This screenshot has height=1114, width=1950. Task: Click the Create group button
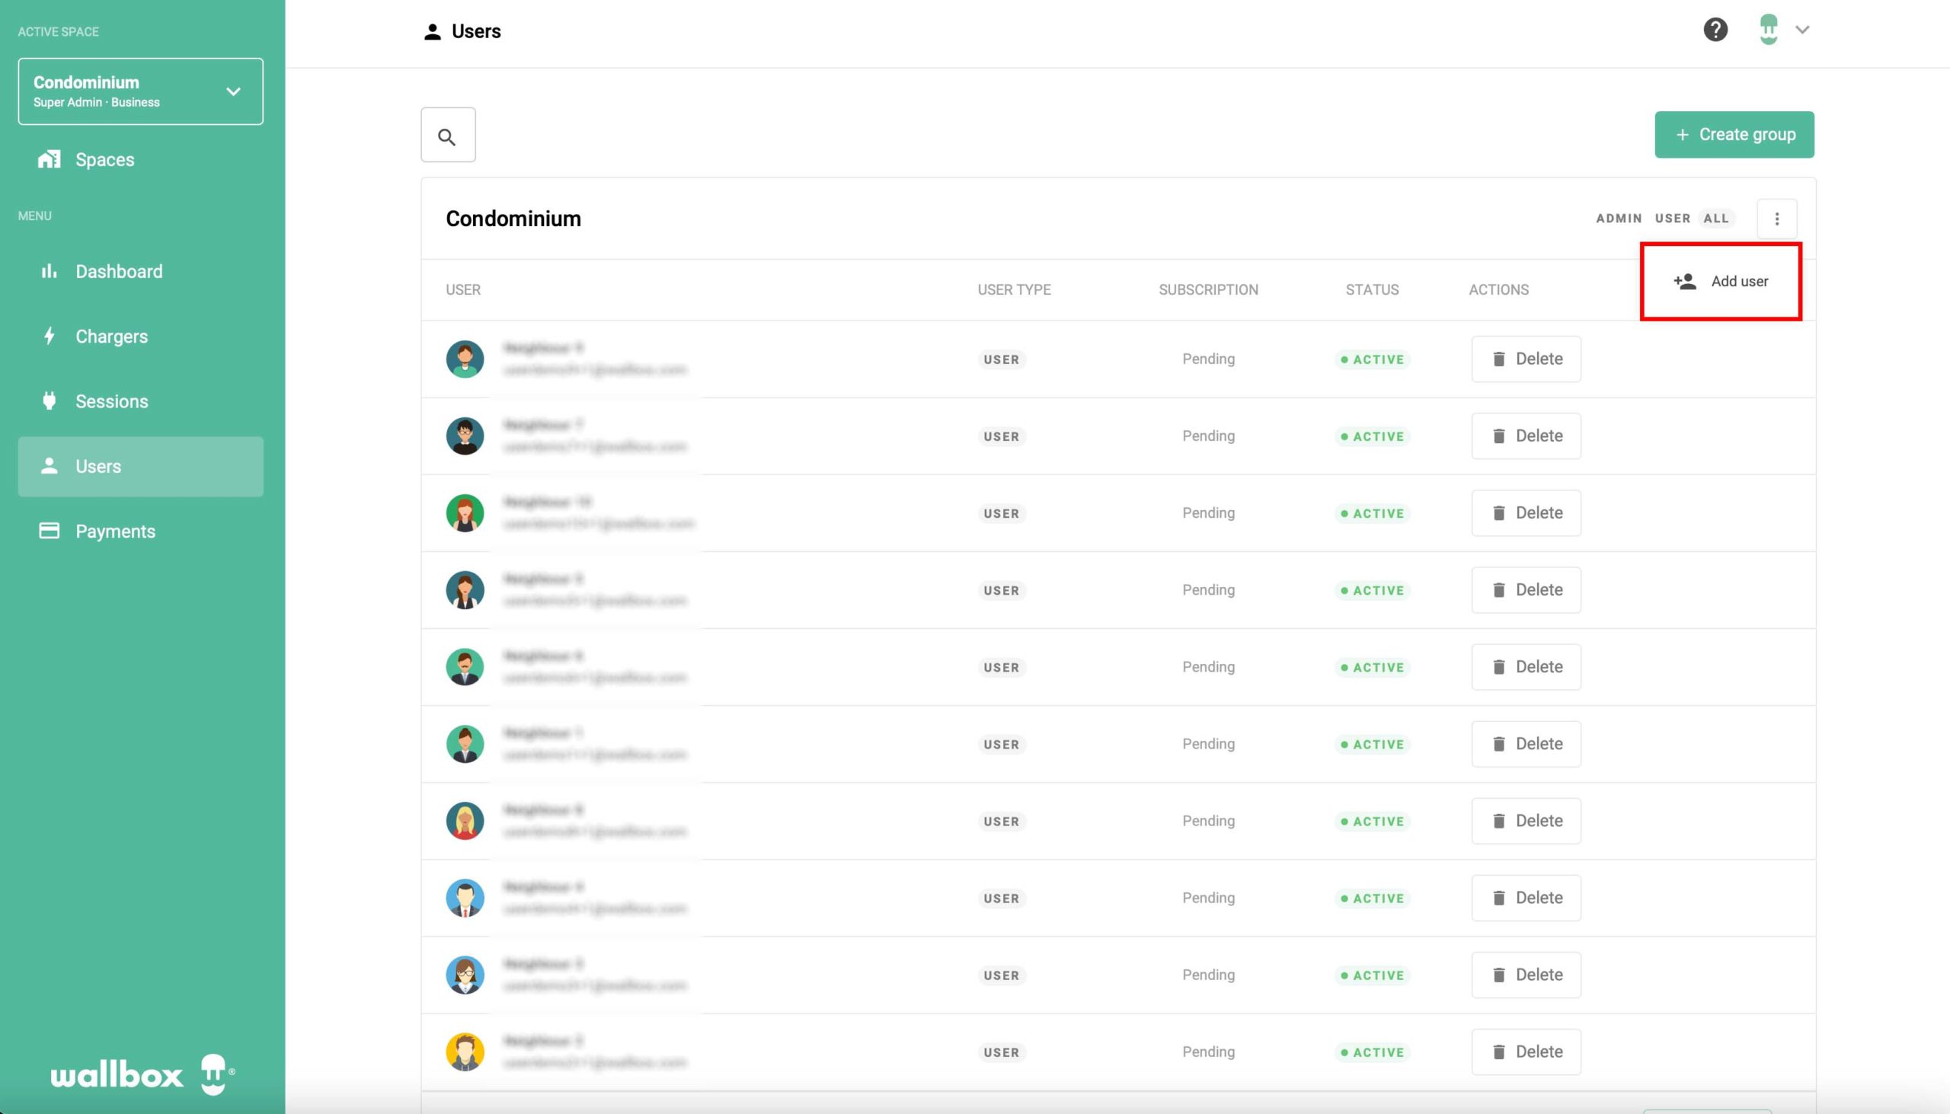[x=1734, y=135]
